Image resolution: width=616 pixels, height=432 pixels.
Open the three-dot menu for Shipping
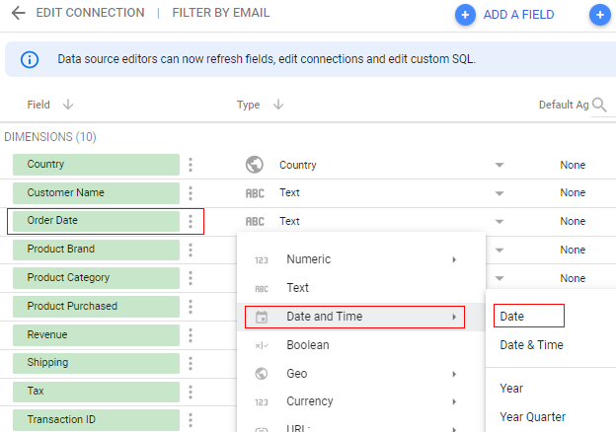coord(191,363)
